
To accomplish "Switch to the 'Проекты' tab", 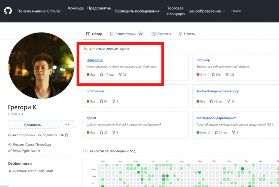I will coord(161,34).
